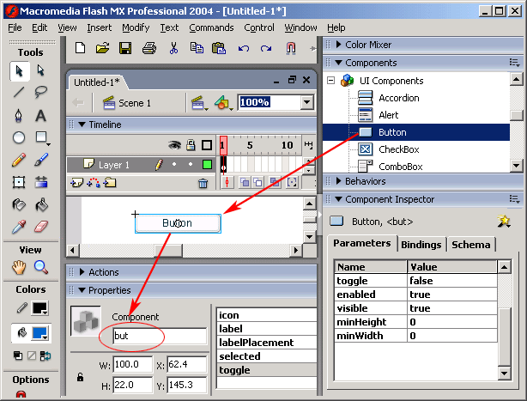
Task: Select the Ink Bottle tool
Action: click(x=19, y=204)
